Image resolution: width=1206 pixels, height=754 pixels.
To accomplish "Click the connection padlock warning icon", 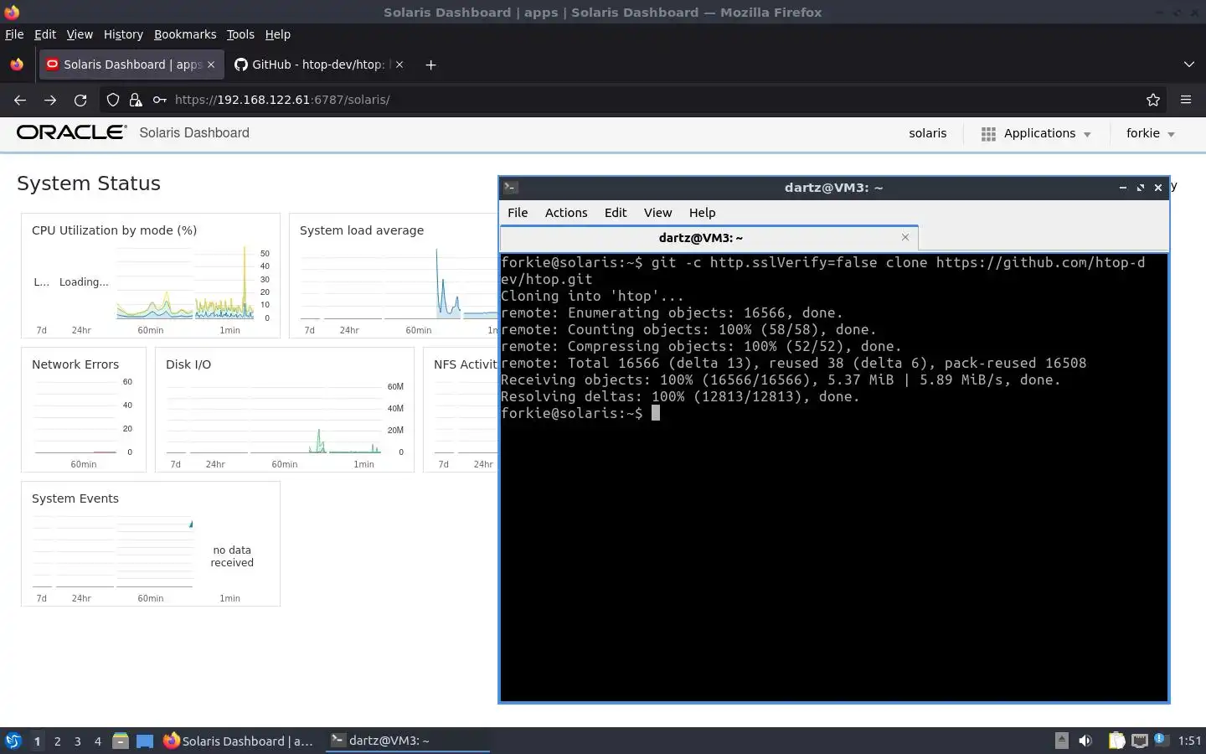I will [136, 100].
